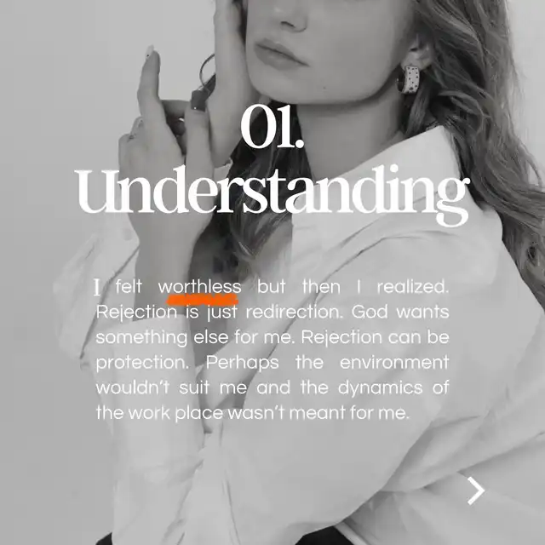Click the word "redirection." in the paragraph
This screenshot has height=545, width=545.
(295, 313)
